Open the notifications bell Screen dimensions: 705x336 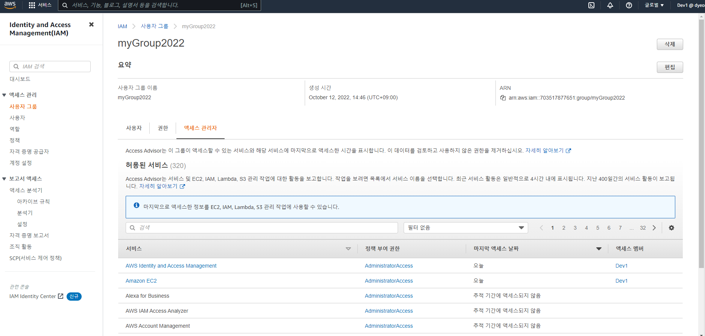[610, 5]
